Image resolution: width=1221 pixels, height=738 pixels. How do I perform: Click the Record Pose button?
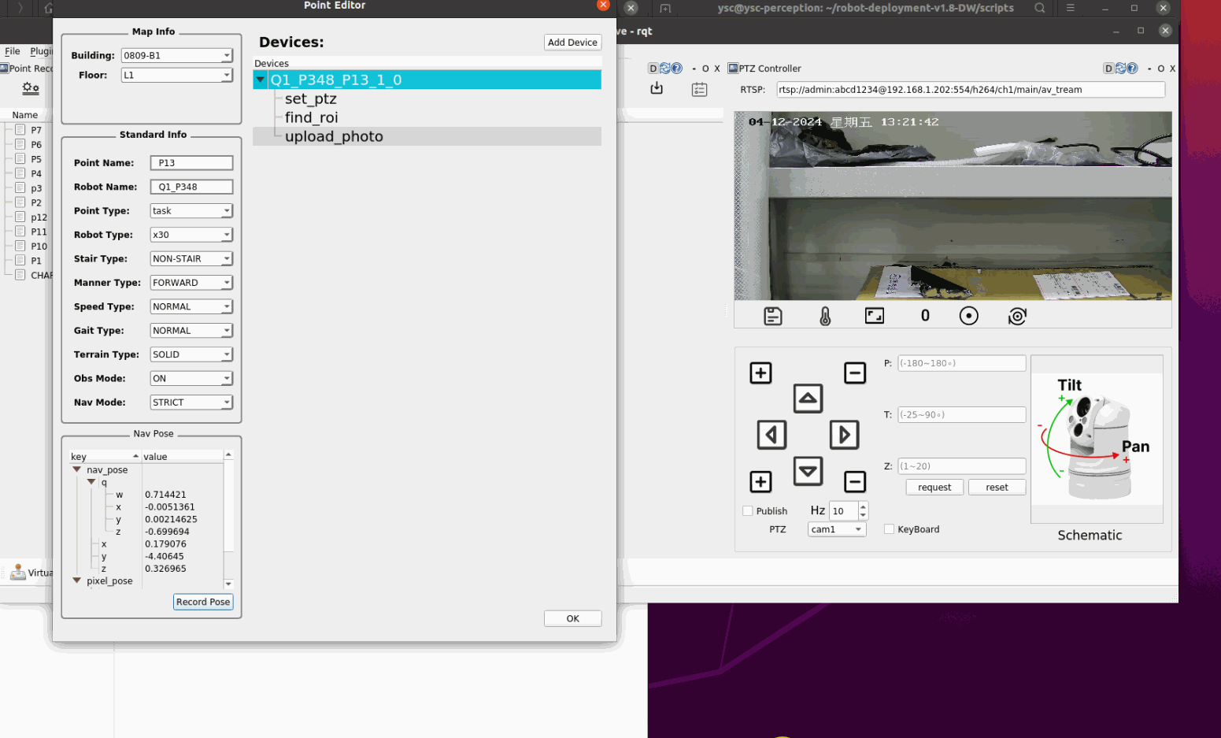tap(203, 602)
